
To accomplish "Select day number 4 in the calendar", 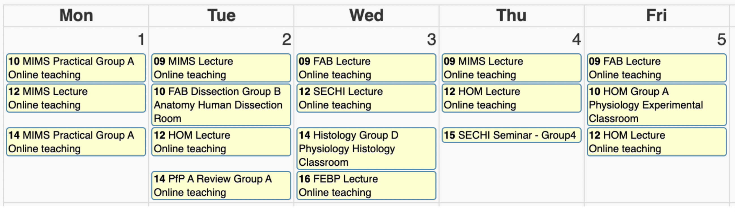I will 576,39.
